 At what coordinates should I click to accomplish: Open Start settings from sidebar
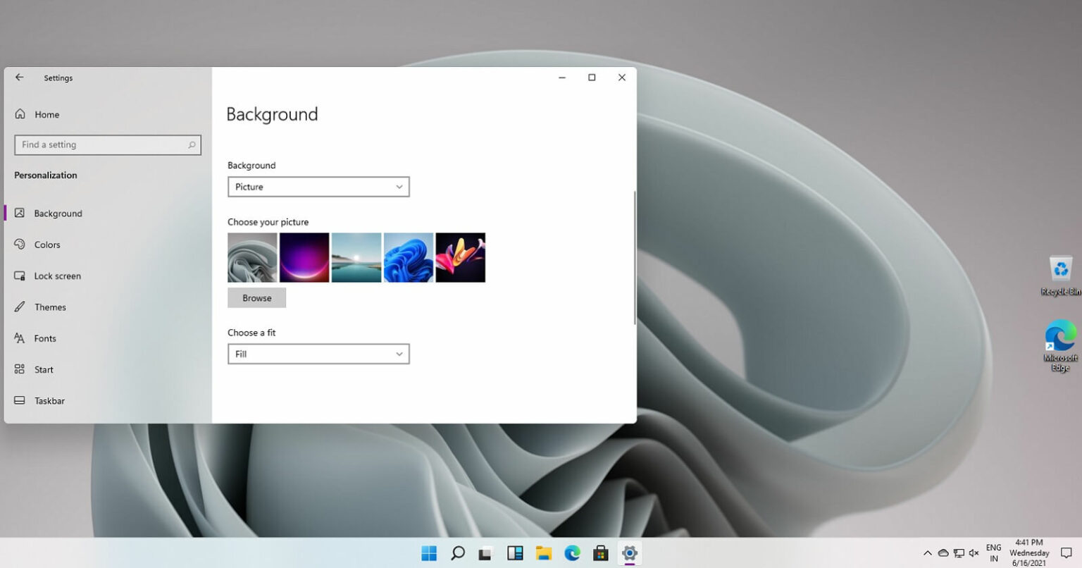pyautogui.click(x=43, y=369)
